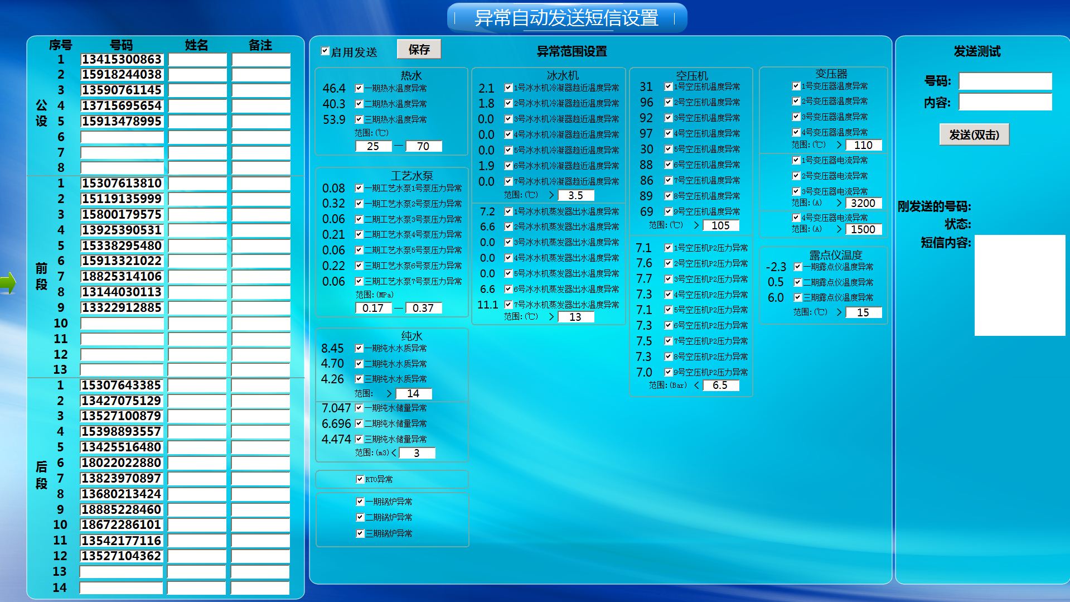This screenshot has height=602, width=1070.
Task: Click the 保存 button
Action: (x=419, y=50)
